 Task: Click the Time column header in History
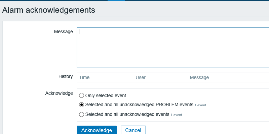(x=84, y=78)
